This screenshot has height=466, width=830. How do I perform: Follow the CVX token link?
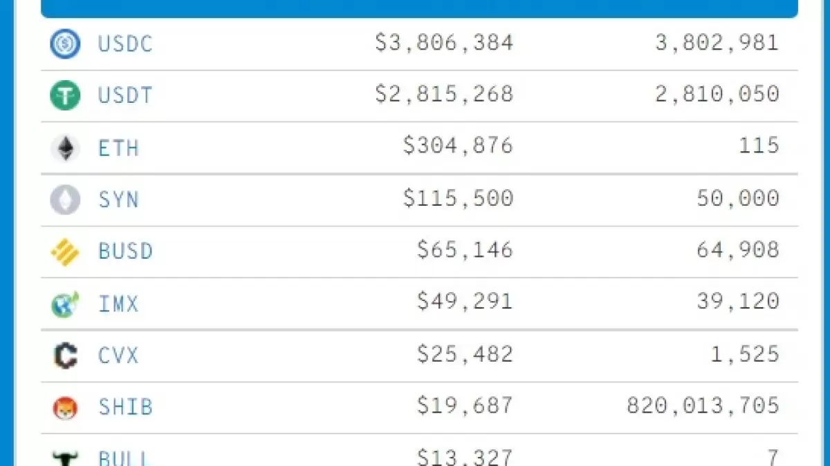click(118, 356)
